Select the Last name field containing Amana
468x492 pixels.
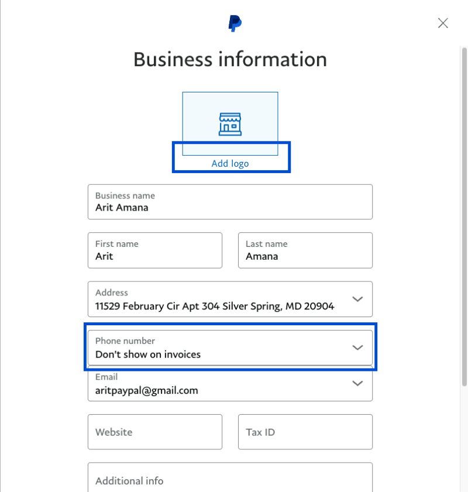305,250
